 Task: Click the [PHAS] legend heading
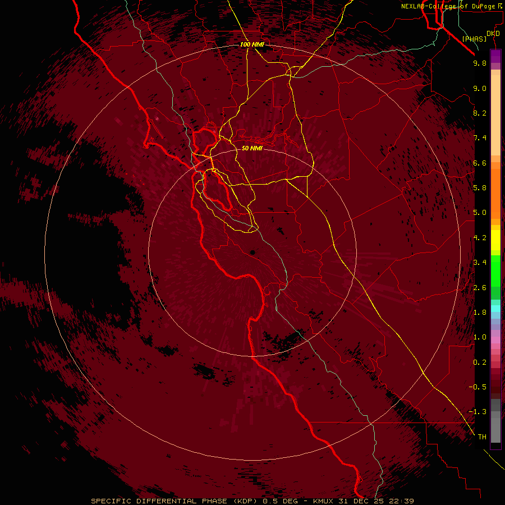[474, 39]
